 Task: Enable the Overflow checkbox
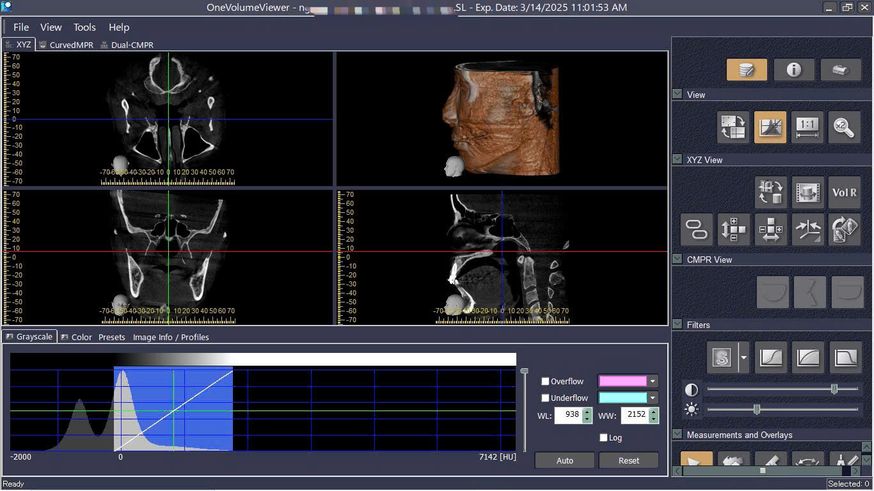point(545,382)
